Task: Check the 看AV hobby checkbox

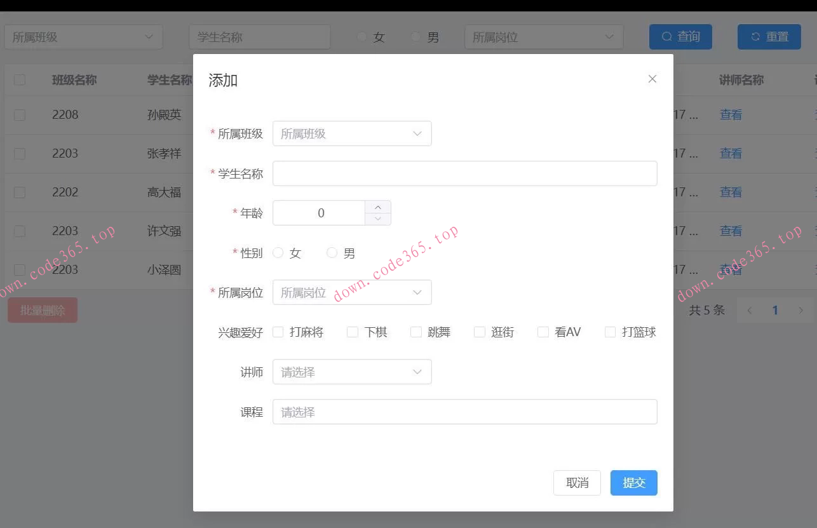Action: pyautogui.click(x=543, y=332)
